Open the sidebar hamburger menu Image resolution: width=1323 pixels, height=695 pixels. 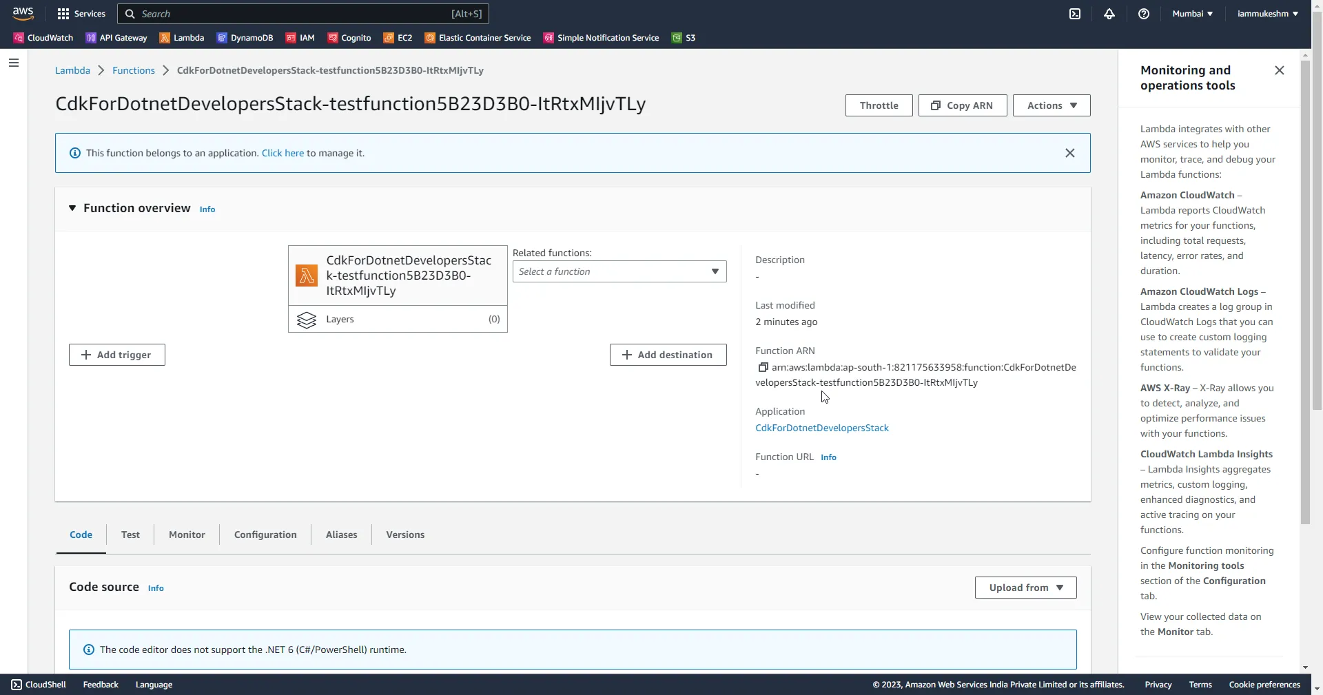(13, 63)
